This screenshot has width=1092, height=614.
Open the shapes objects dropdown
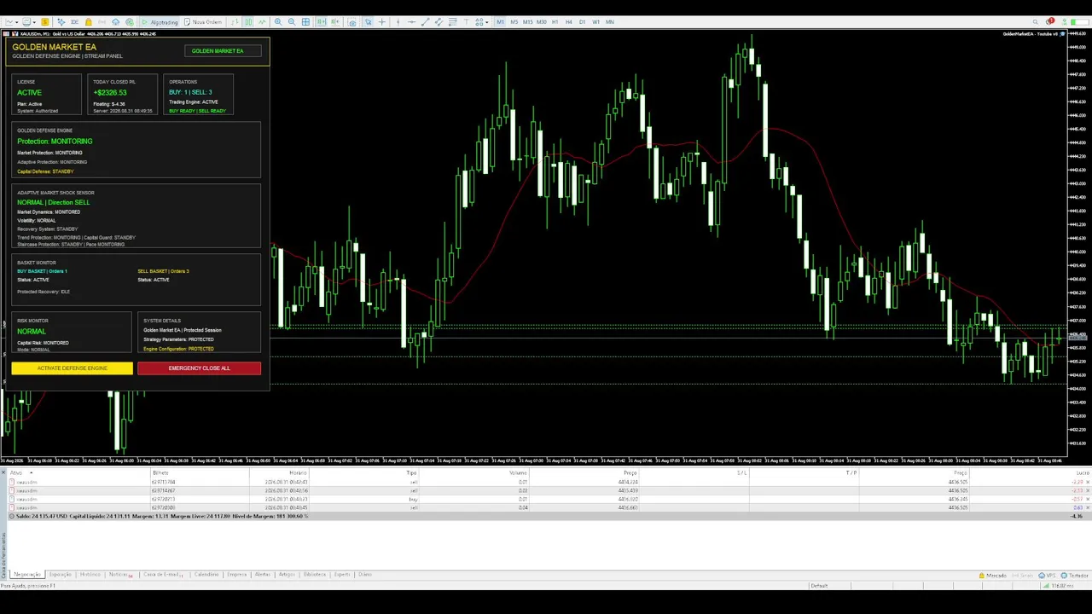[483, 21]
